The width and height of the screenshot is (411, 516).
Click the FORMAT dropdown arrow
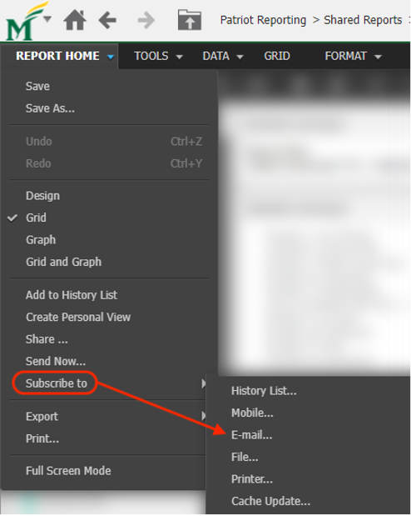click(378, 58)
